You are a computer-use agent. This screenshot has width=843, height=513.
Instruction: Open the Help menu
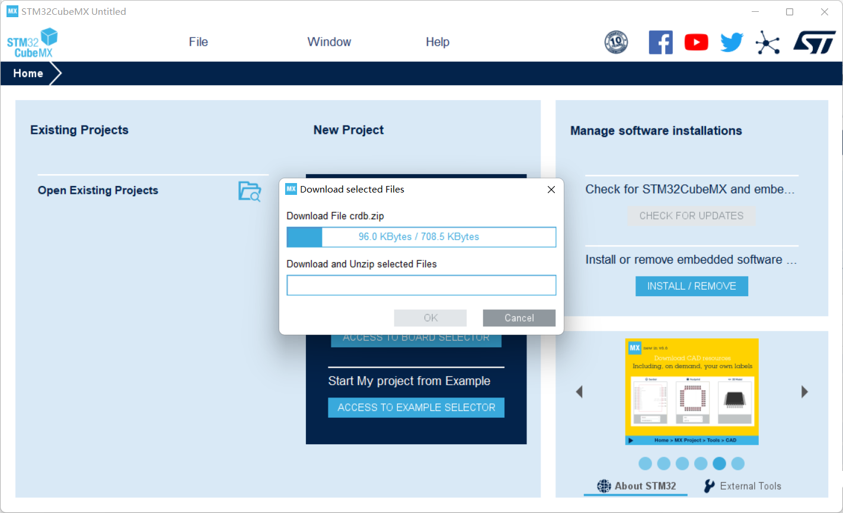pos(438,42)
